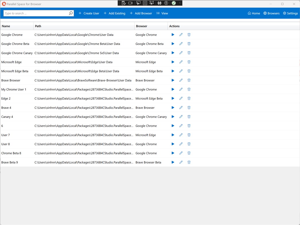Delete the Google Chrome Canary row
The image size is (300, 225).
189,53
